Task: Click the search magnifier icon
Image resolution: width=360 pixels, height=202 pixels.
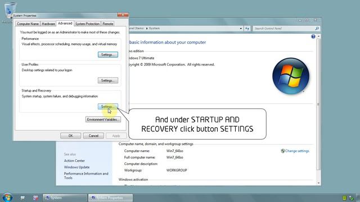Action: [x=317, y=29]
